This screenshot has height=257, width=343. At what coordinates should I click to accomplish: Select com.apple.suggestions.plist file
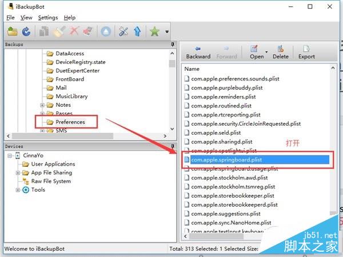(x=226, y=214)
